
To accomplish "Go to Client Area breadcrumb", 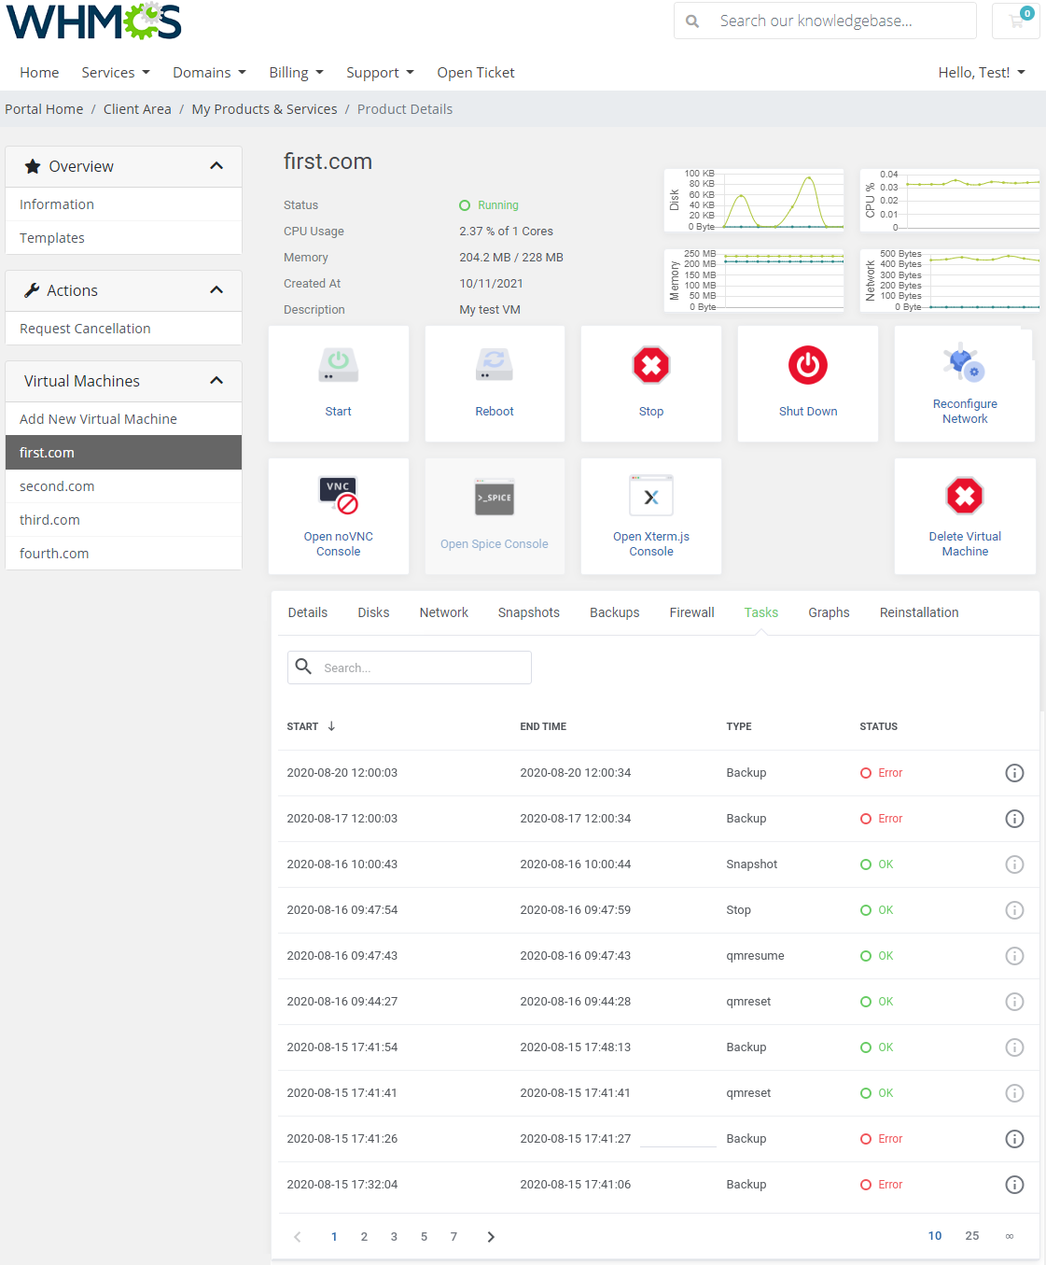I will point(137,109).
